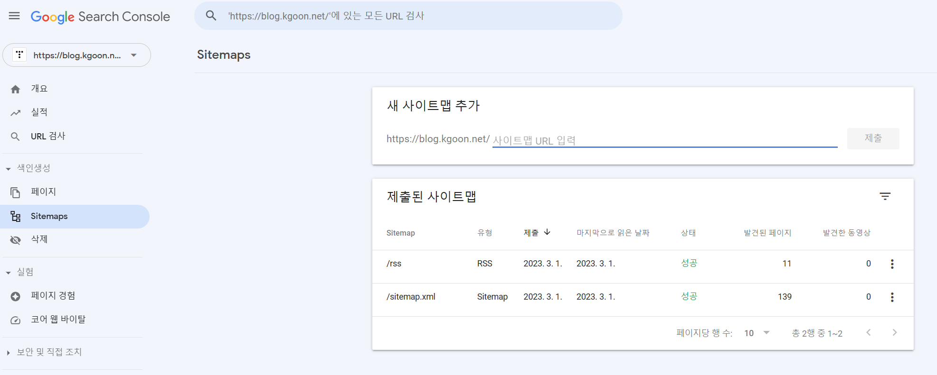Click the 성공 status in /rss row
Screen dimensions: 937x375
pyautogui.click(x=689, y=263)
